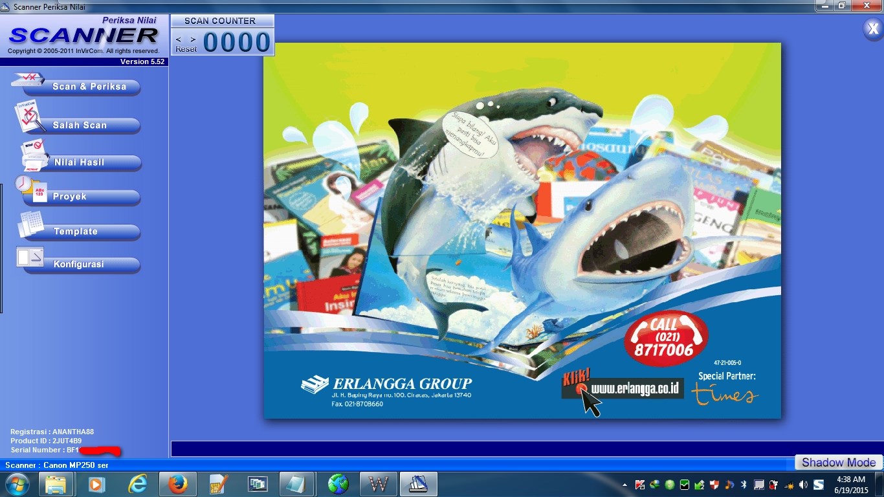
Task: Open the Salah Scan button
Action: click(83, 126)
